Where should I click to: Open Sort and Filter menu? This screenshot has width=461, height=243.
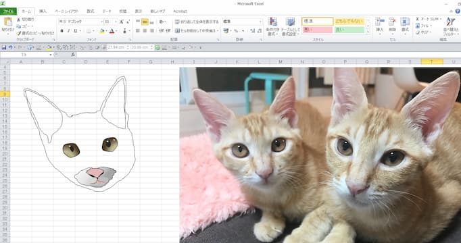click(x=451, y=26)
